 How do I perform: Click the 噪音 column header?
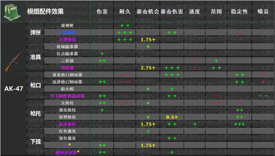(x=263, y=11)
